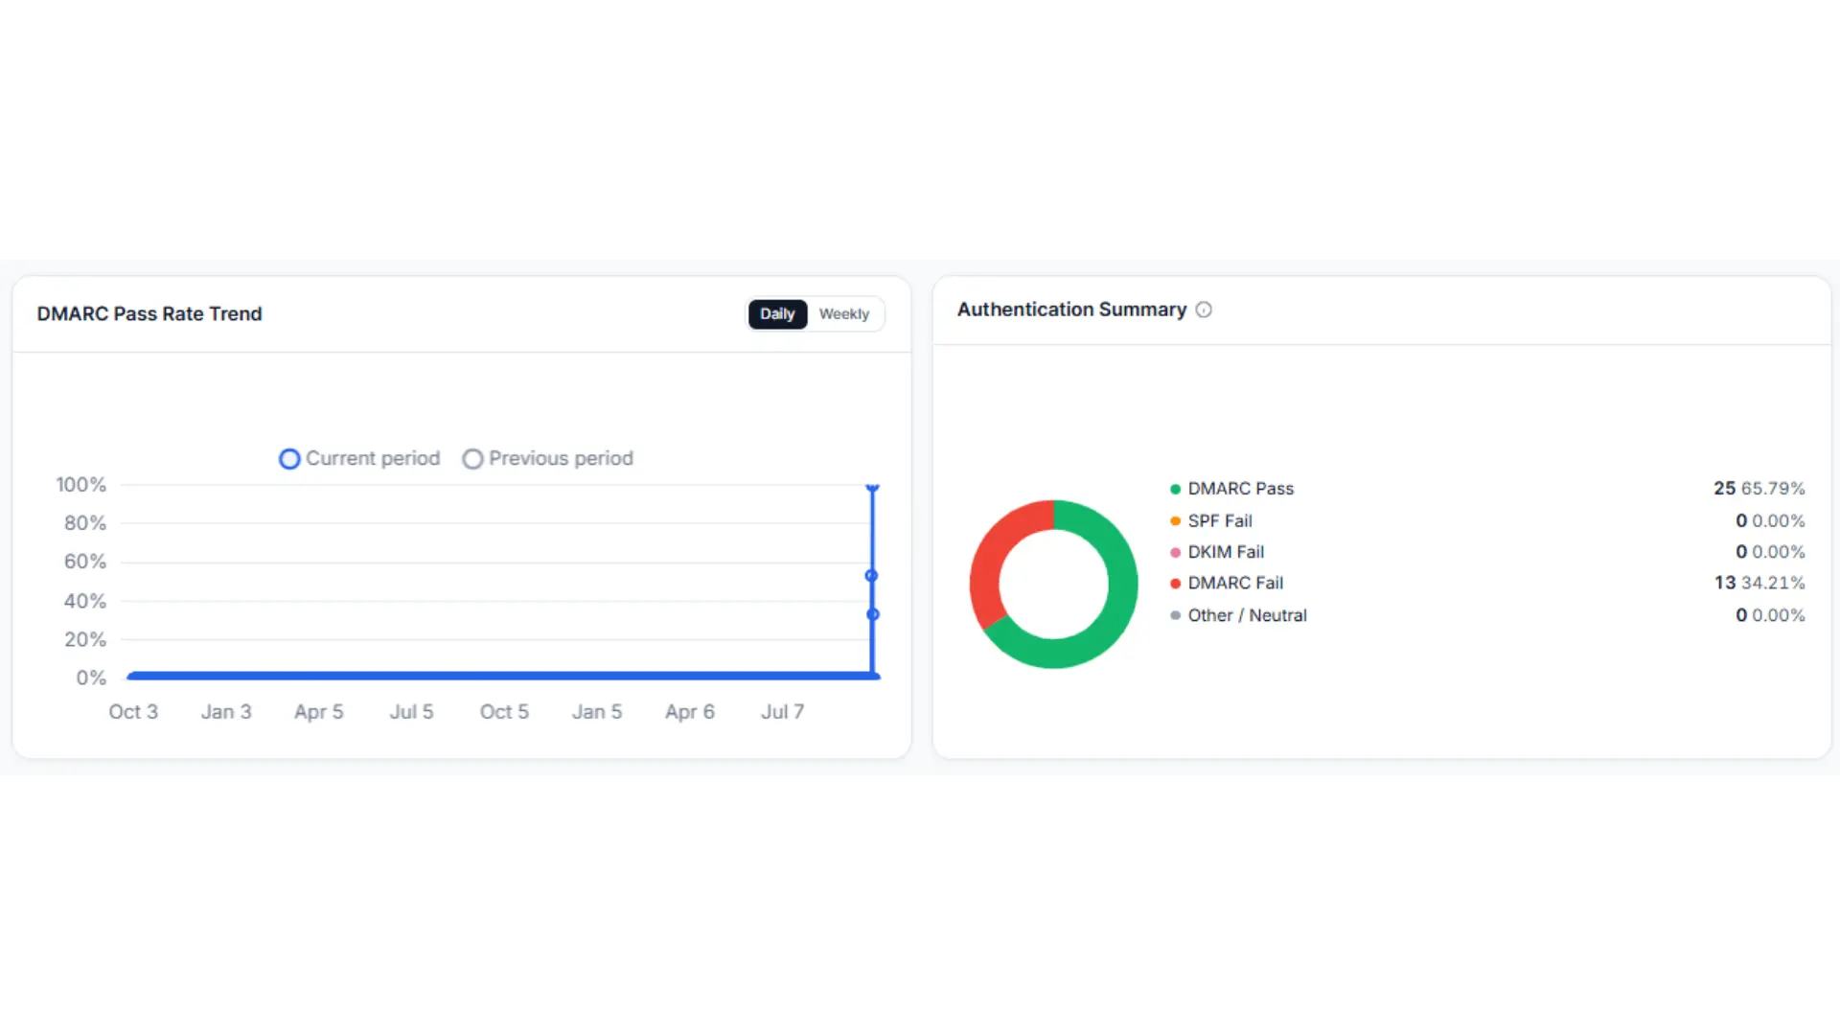Image resolution: width=1840 pixels, height=1035 pixels.
Task: Click 60% y-axis label
Action: (84, 562)
